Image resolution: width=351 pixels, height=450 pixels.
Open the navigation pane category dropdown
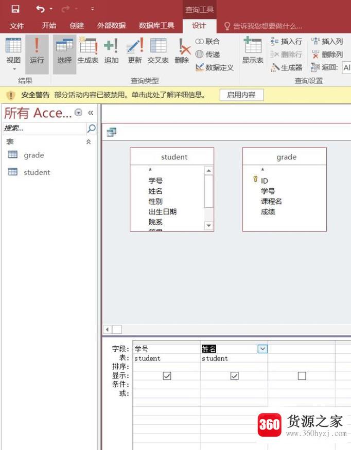click(78, 113)
